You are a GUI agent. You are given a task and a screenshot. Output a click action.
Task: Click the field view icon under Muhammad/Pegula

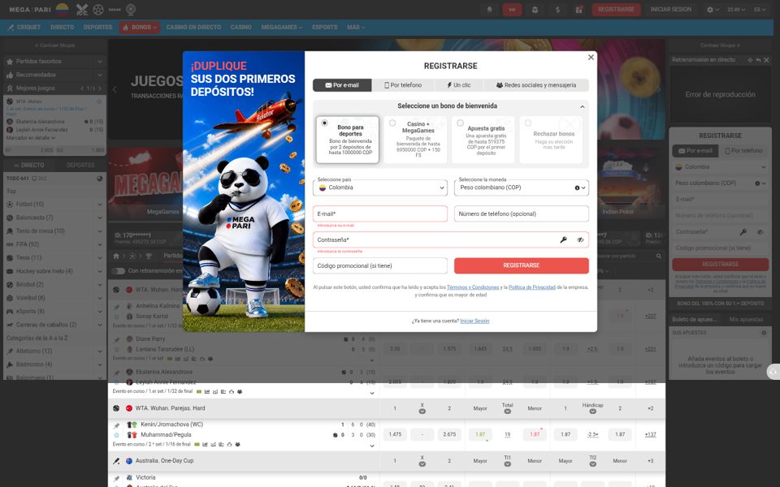(197, 444)
